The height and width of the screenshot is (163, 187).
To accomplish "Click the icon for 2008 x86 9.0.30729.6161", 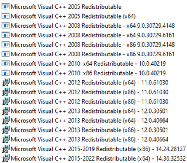I will [x=5, y=54].
